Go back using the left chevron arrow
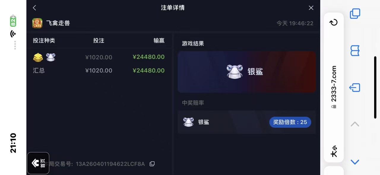The image size is (380, 175). (x=34, y=8)
